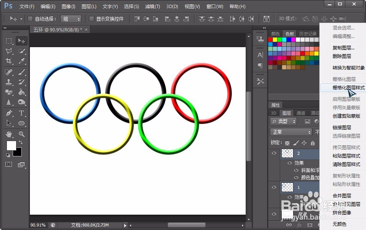366x230 pixels.
Task: Select the Brush tool
Action: [21, 72]
